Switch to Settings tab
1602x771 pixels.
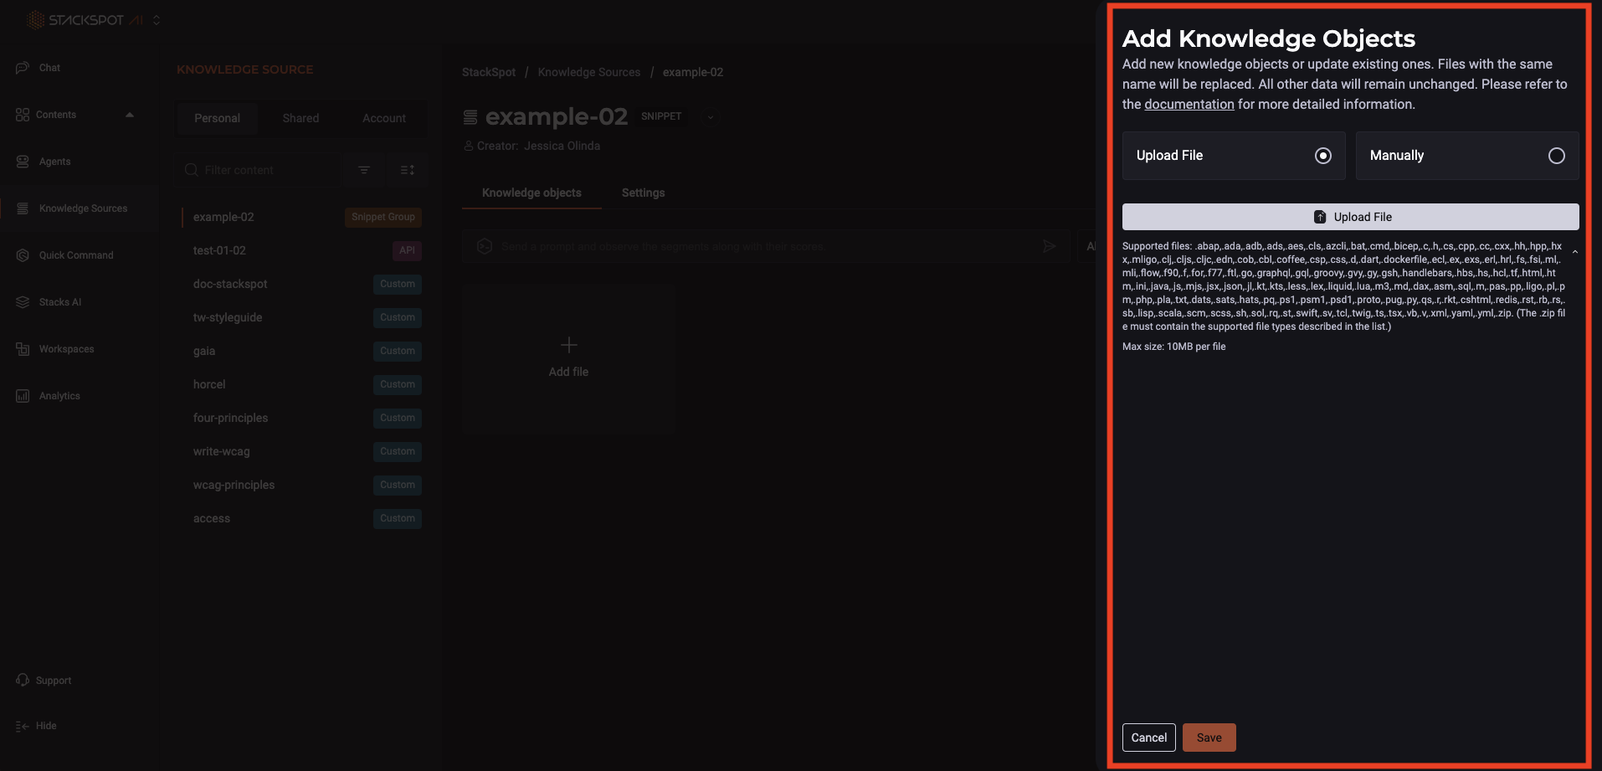[643, 193]
